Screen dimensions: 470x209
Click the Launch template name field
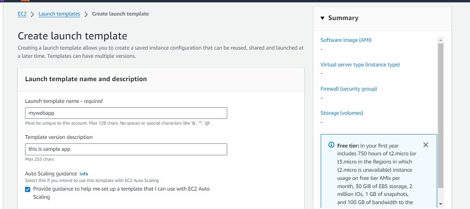coord(126,113)
